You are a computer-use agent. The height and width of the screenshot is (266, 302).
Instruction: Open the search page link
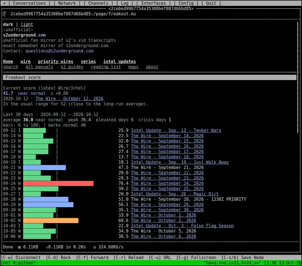click(x=10, y=67)
